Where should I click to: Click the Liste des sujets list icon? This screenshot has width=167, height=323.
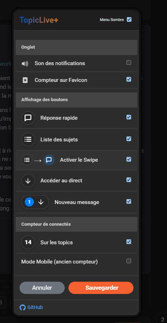[x=28, y=140]
